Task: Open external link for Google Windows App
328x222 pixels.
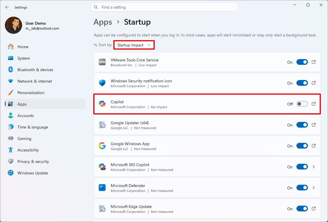Action: 314,146
